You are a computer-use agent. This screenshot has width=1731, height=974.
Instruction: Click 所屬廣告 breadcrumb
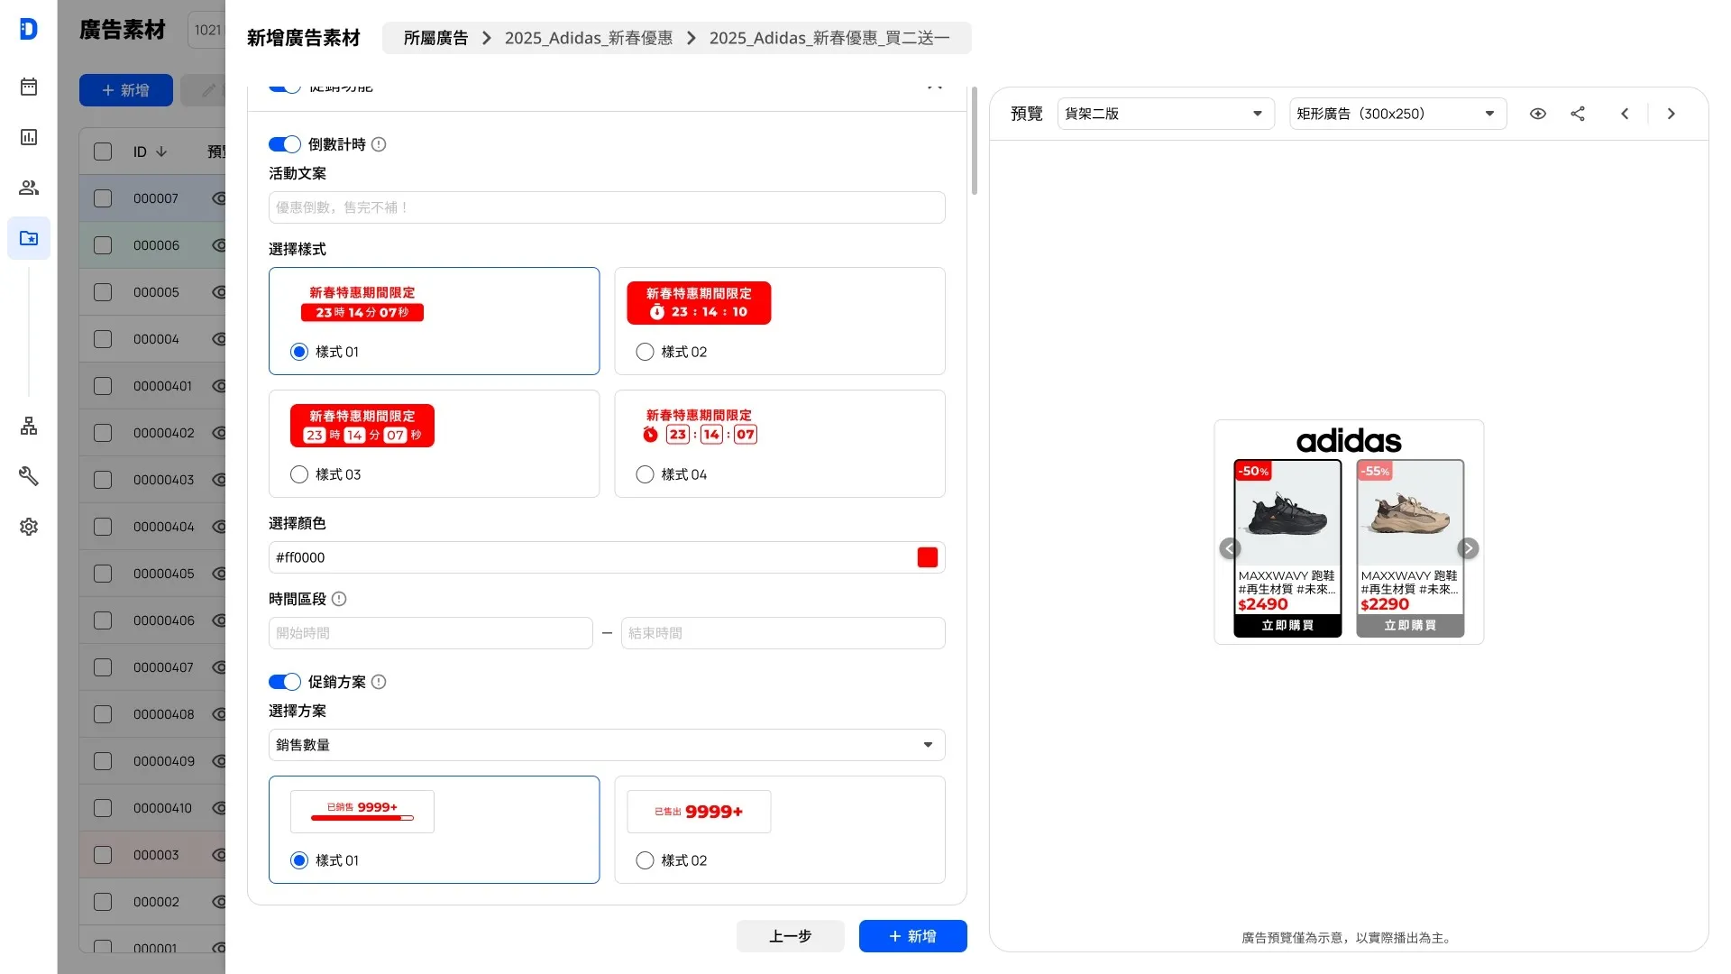click(435, 38)
